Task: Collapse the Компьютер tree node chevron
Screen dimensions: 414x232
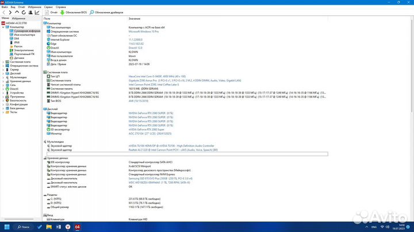Action: (x=3, y=27)
